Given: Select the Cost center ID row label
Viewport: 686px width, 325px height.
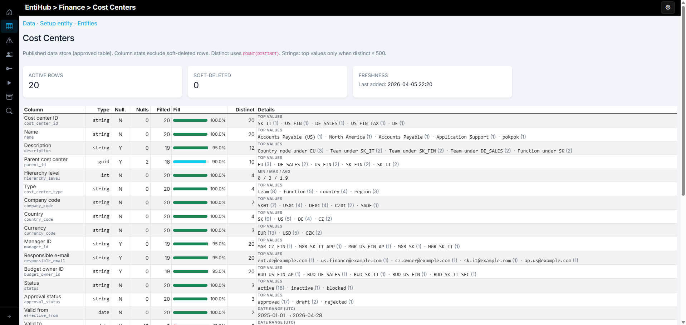Looking at the screenshot, I should point(41,118).
